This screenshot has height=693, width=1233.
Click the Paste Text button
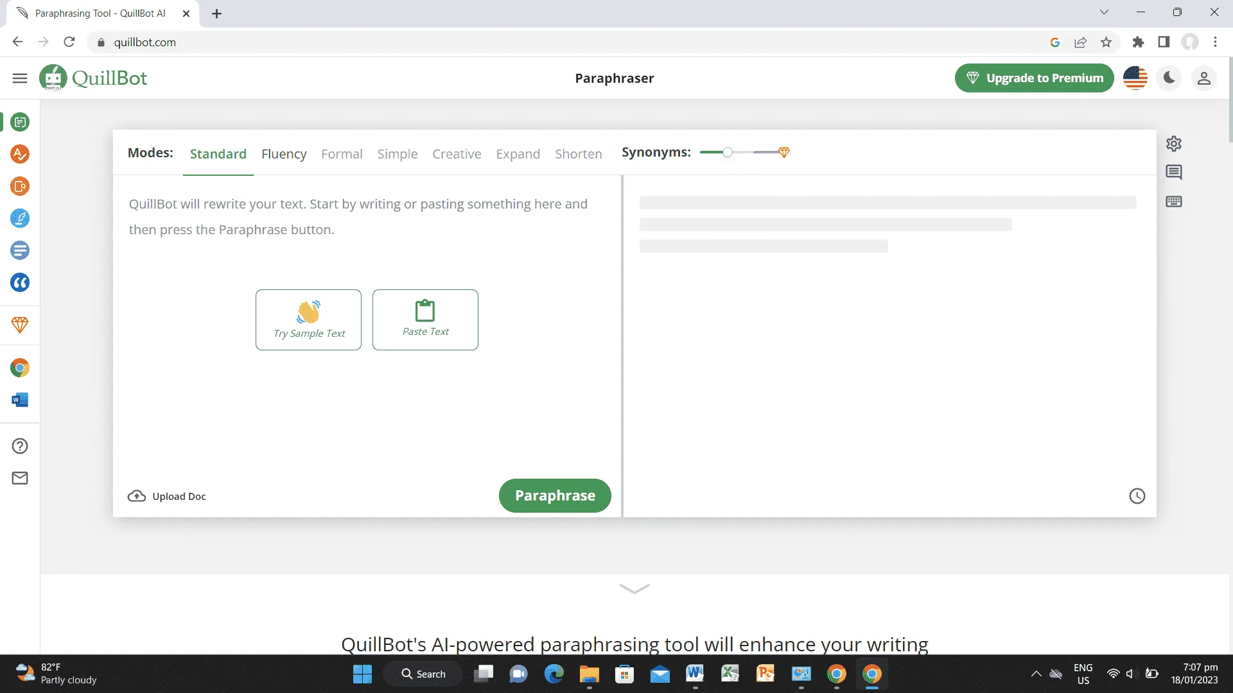pos(425,320)
